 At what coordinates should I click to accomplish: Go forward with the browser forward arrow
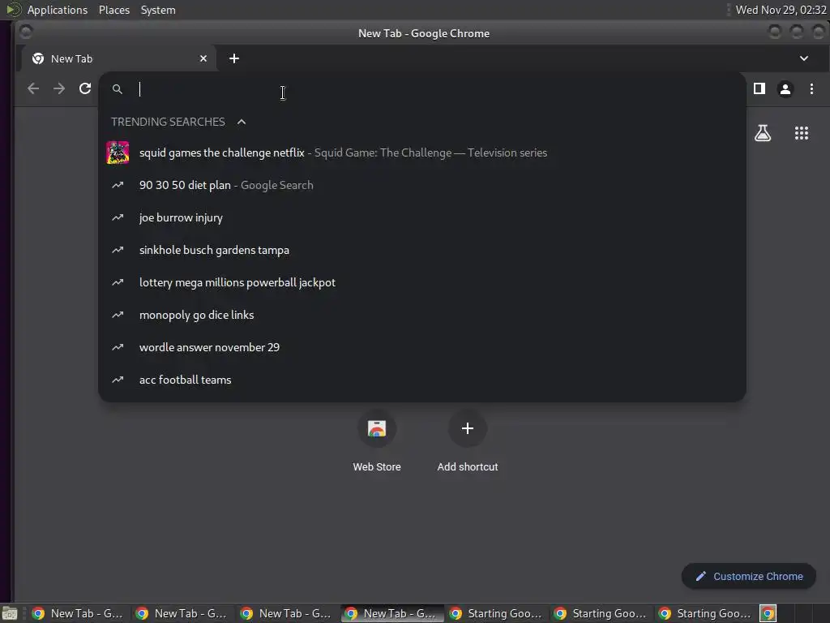point(59,88)
